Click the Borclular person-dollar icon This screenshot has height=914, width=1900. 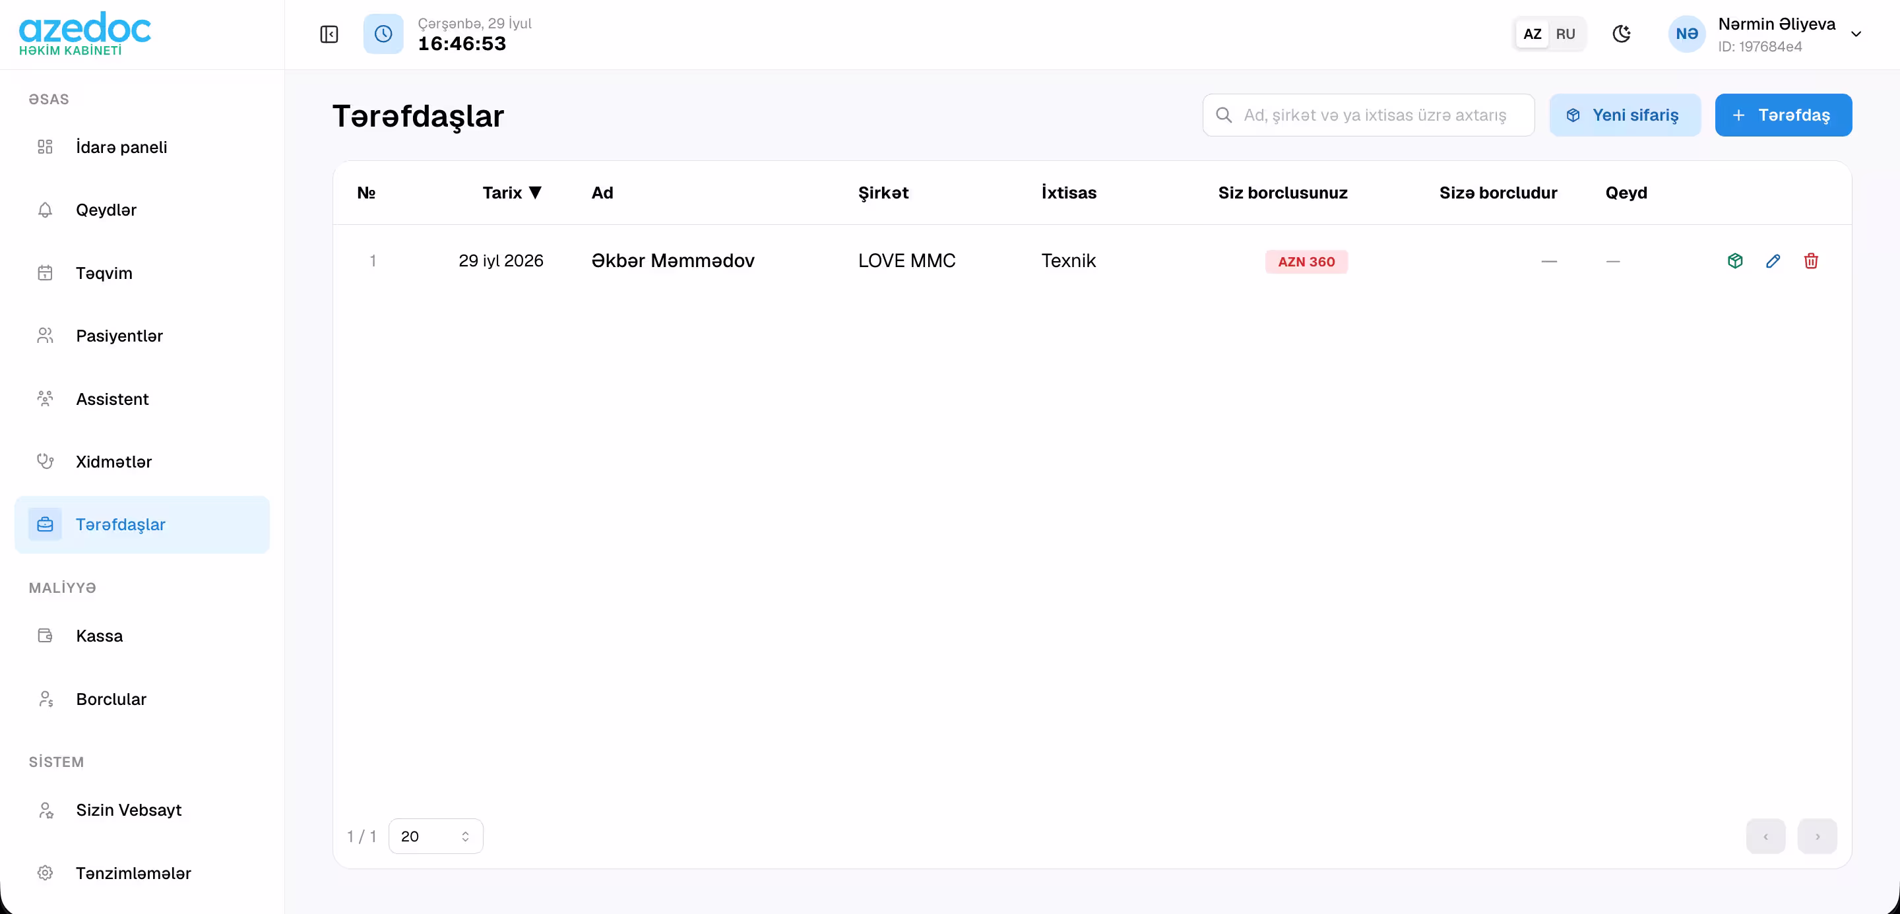[x=45, y=699]
